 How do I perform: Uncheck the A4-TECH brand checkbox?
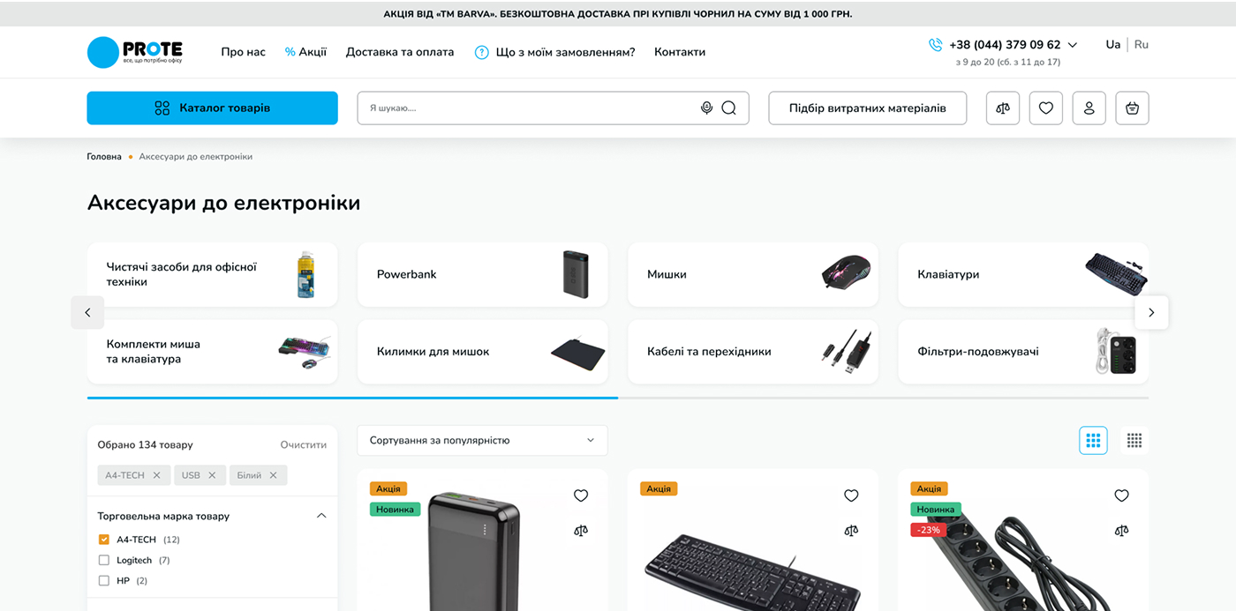point(104,540)
